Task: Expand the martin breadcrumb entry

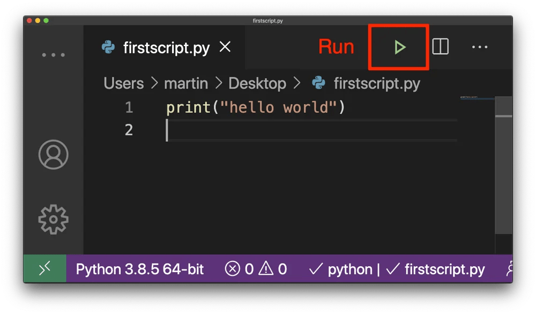Action: pyautogui.click(x=186, y=83)
